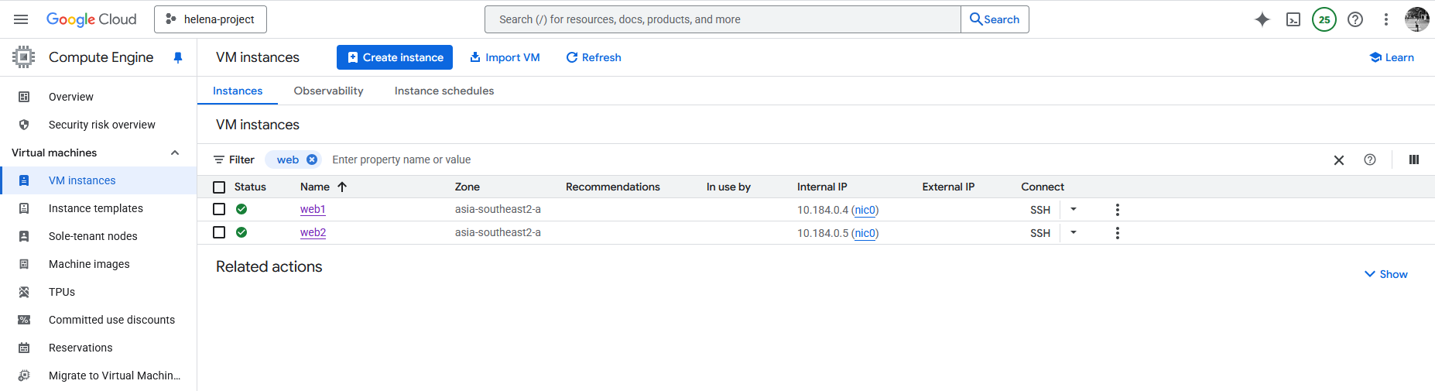1435x391 pixels.
Task: Click the Create instance button
Action: point(395,57)
